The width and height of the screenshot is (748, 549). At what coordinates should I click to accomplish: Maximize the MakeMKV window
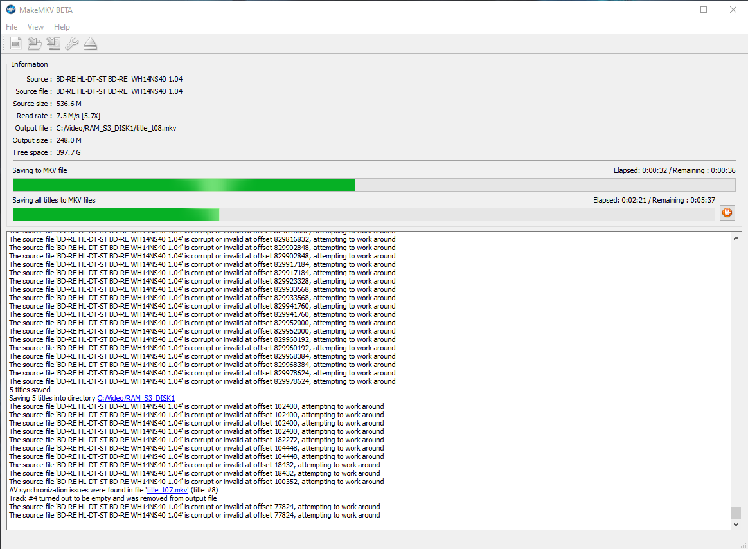tap(704, 10)
